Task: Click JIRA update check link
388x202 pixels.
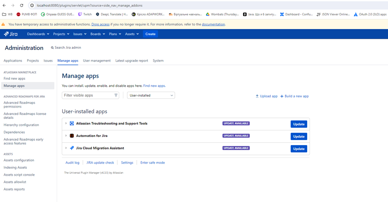Action: (x=100, y=163)
